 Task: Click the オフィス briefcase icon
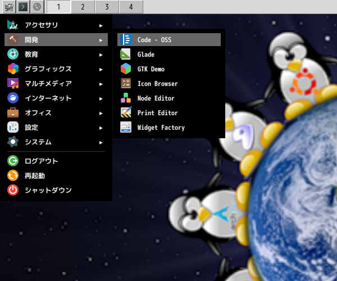point(13,112)
